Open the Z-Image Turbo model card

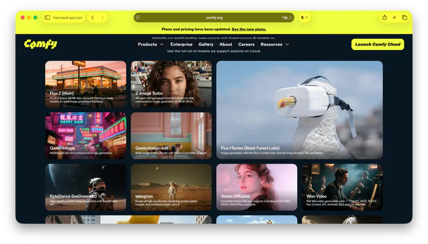coord(171,84)
